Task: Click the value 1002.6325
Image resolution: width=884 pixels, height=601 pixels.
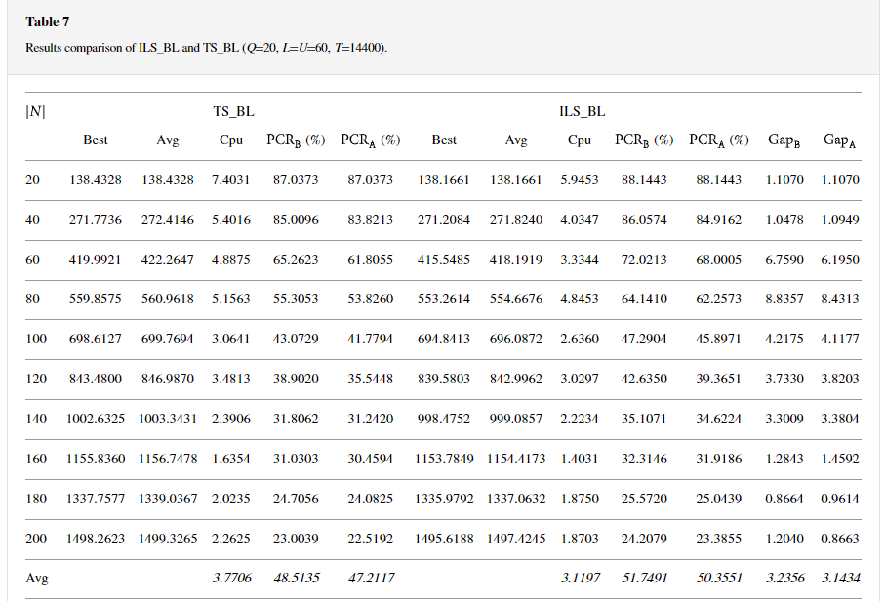Action: point(96,419)
